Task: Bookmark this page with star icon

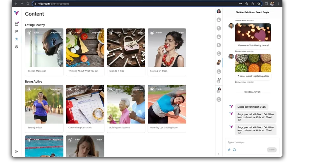Action: point(259,4)
